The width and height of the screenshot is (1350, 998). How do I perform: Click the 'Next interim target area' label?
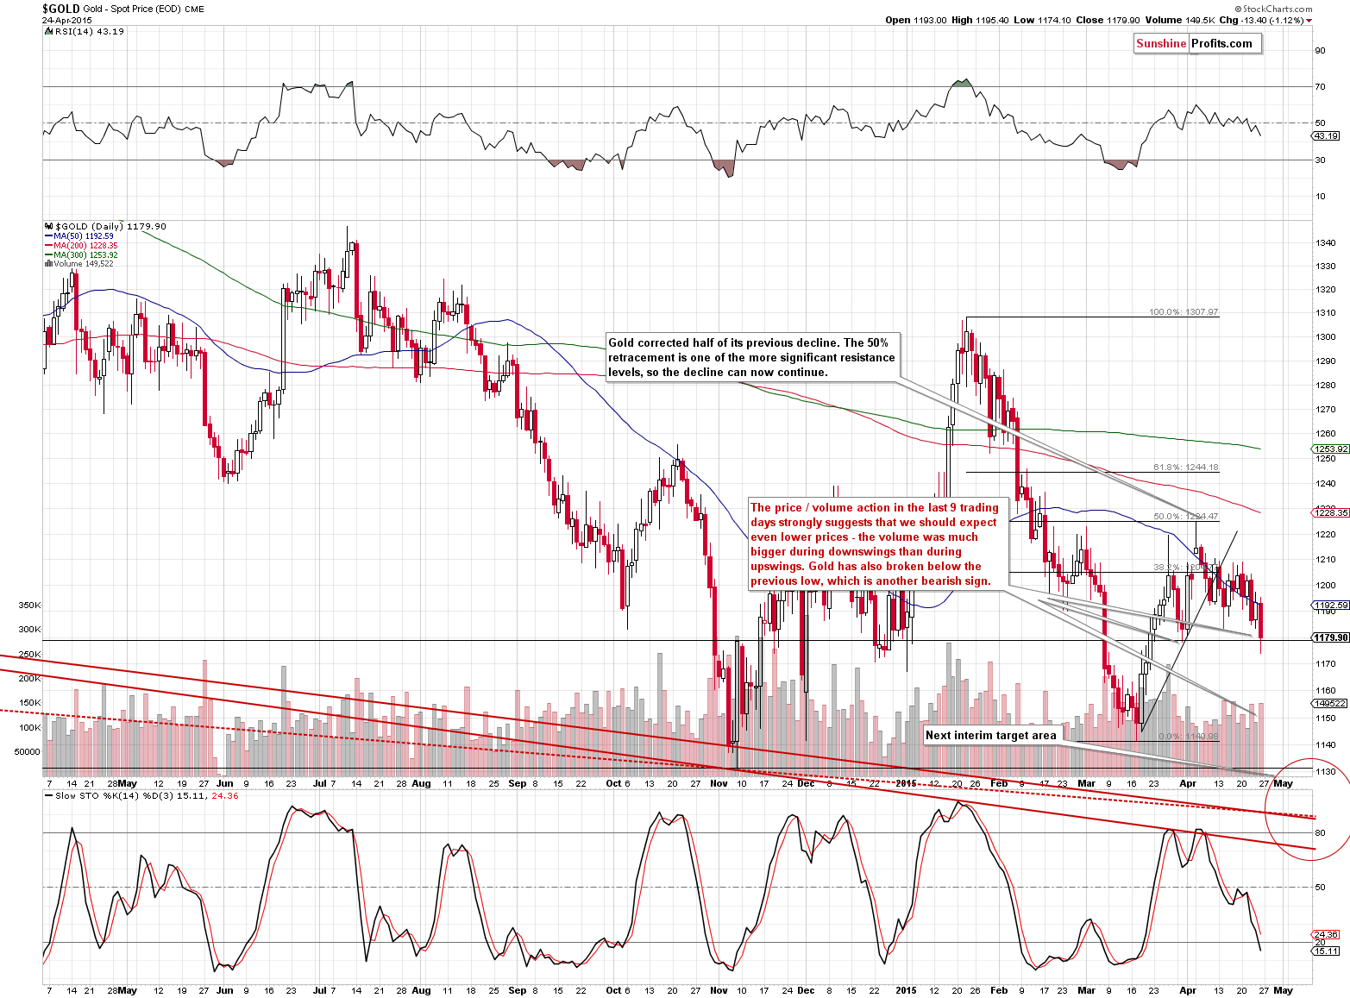991,736
